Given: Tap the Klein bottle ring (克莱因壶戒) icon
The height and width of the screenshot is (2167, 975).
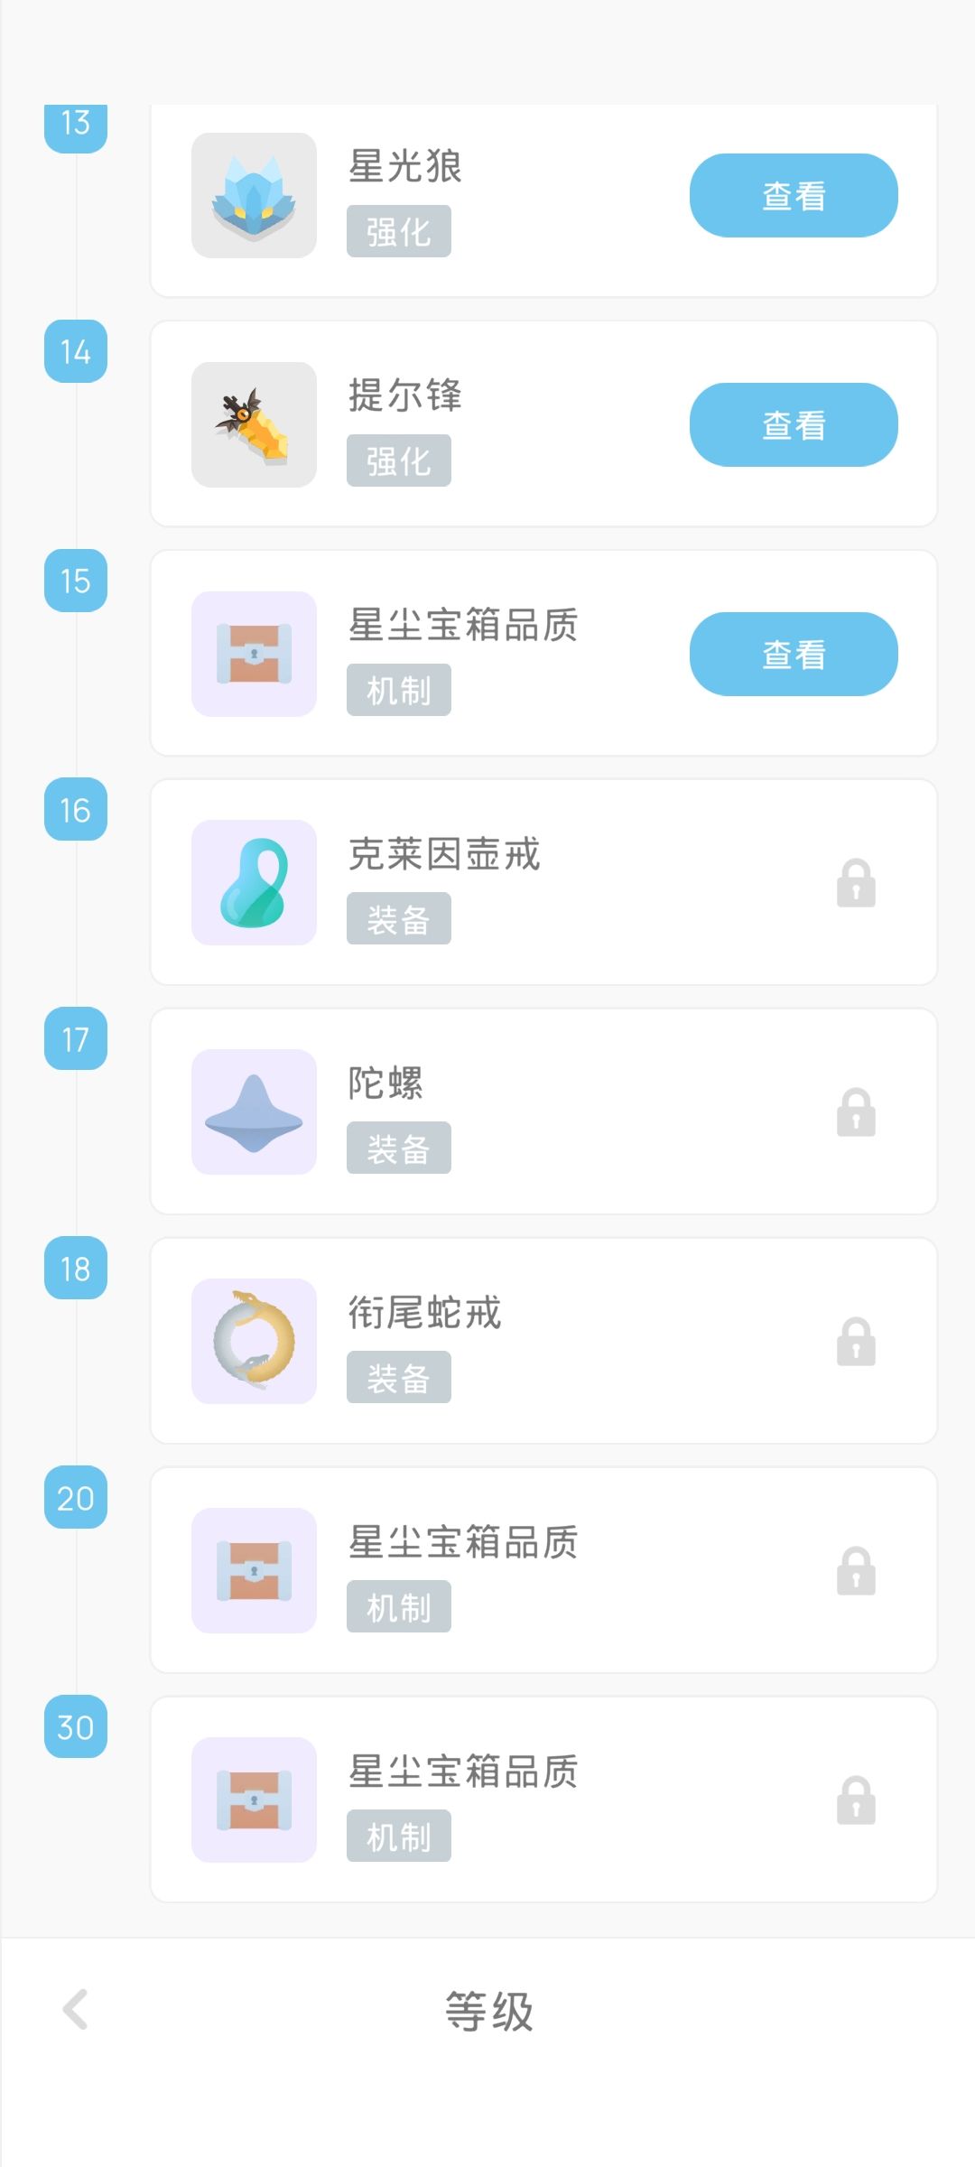Looking at the screenshot, I should coord(254,883).
